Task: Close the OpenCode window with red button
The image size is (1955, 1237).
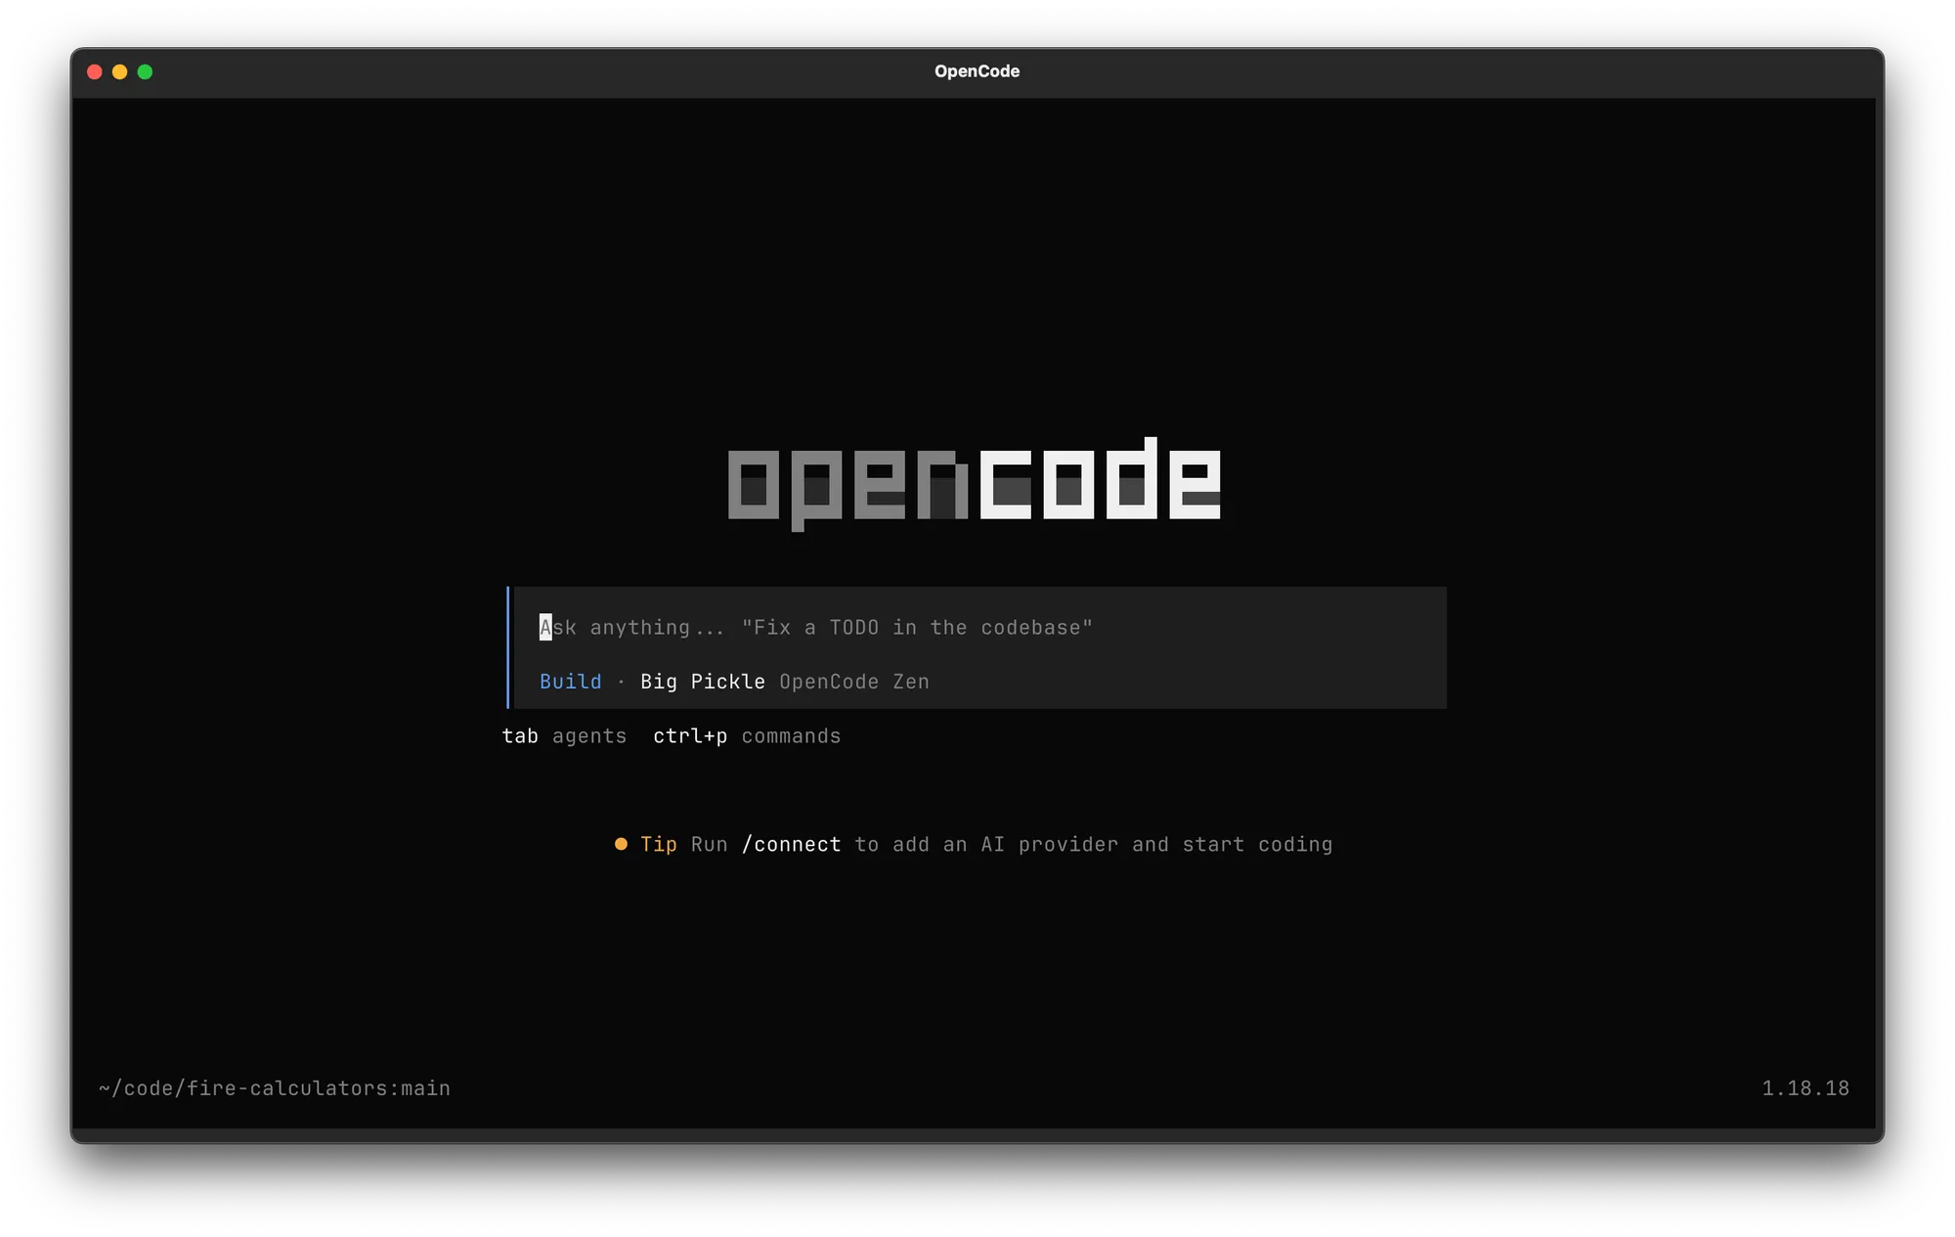Action: coord(95,71)
